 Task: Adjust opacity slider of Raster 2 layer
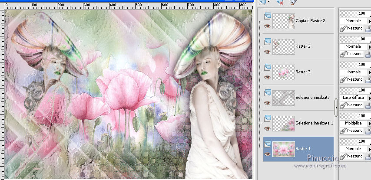(x=355, y=39)
